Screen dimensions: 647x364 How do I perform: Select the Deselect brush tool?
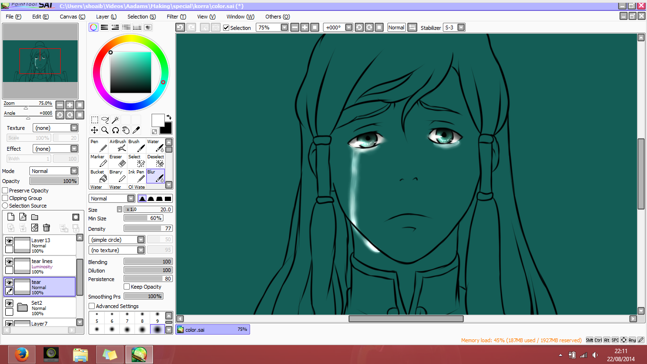pyautogui.click(x=155, y=161)
